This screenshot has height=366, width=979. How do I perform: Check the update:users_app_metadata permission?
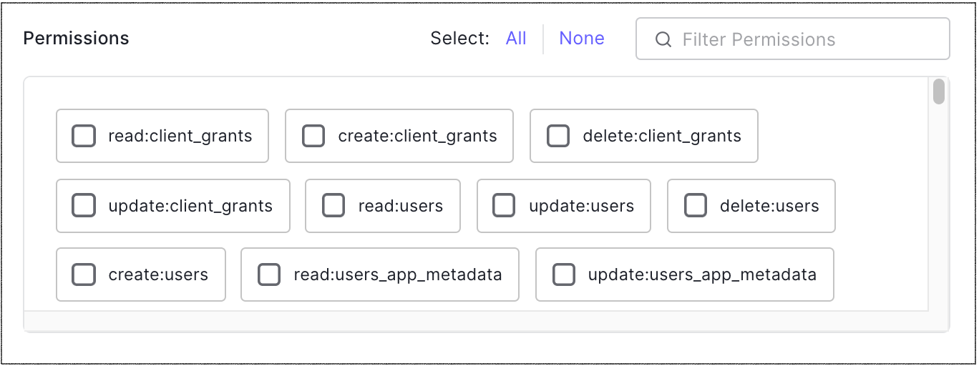click(564, 274)
